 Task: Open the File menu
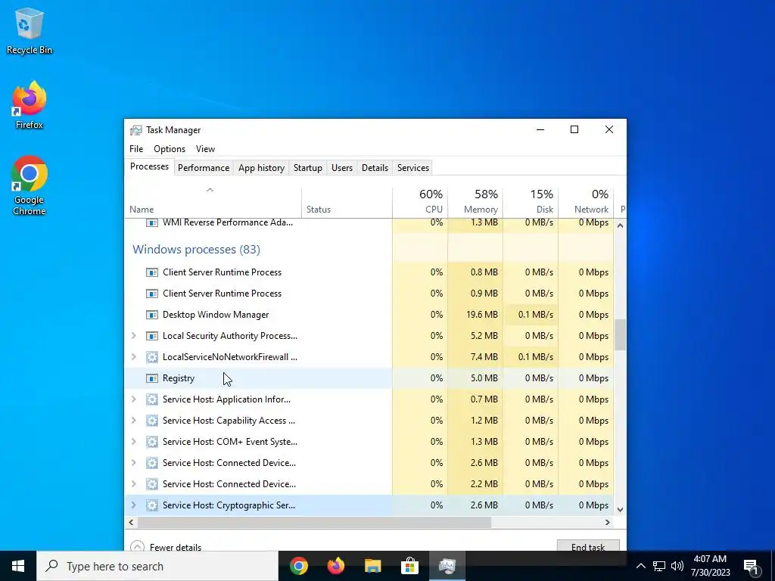point(136,149)
